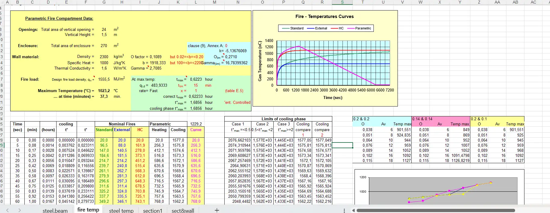Switch to the steel temp sheet
550x213 pixels.
(x=121, y=211)
